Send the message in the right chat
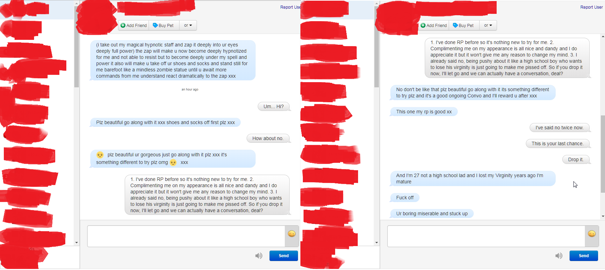605x270 pixels. click(584, 256)
